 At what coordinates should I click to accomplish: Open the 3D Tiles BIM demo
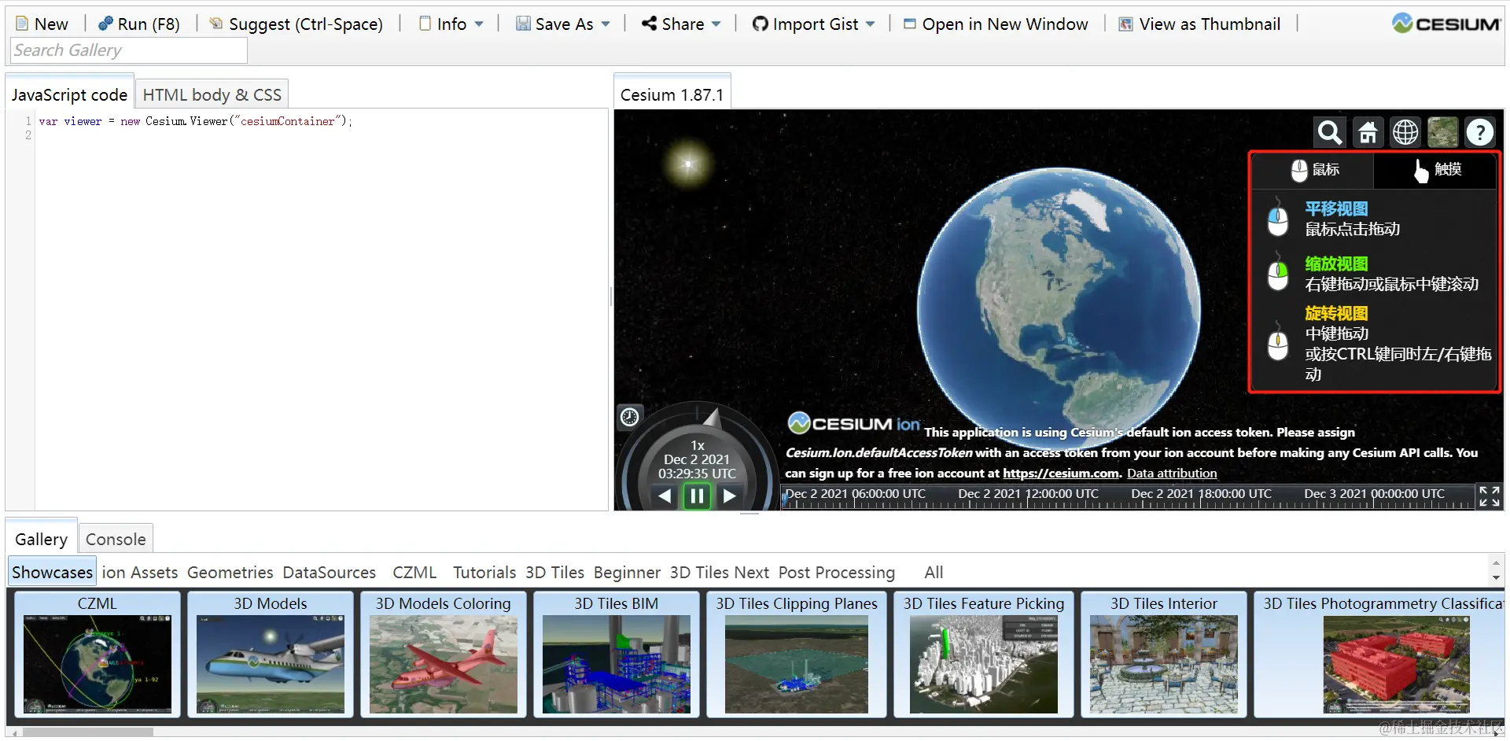tap(617, 654)
